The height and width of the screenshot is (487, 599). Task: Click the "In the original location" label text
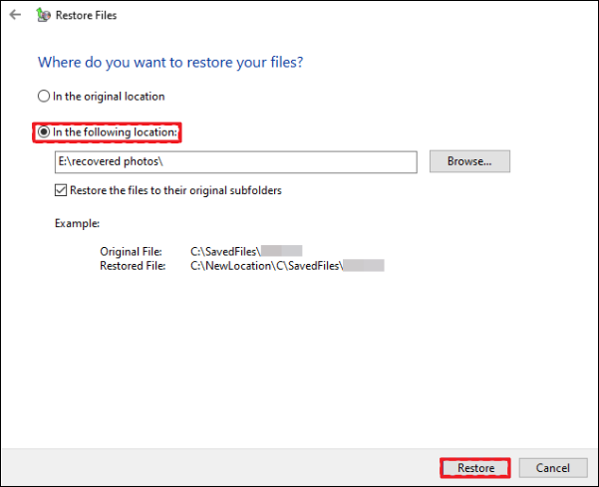pyautogui.click(x=109, y=97)
